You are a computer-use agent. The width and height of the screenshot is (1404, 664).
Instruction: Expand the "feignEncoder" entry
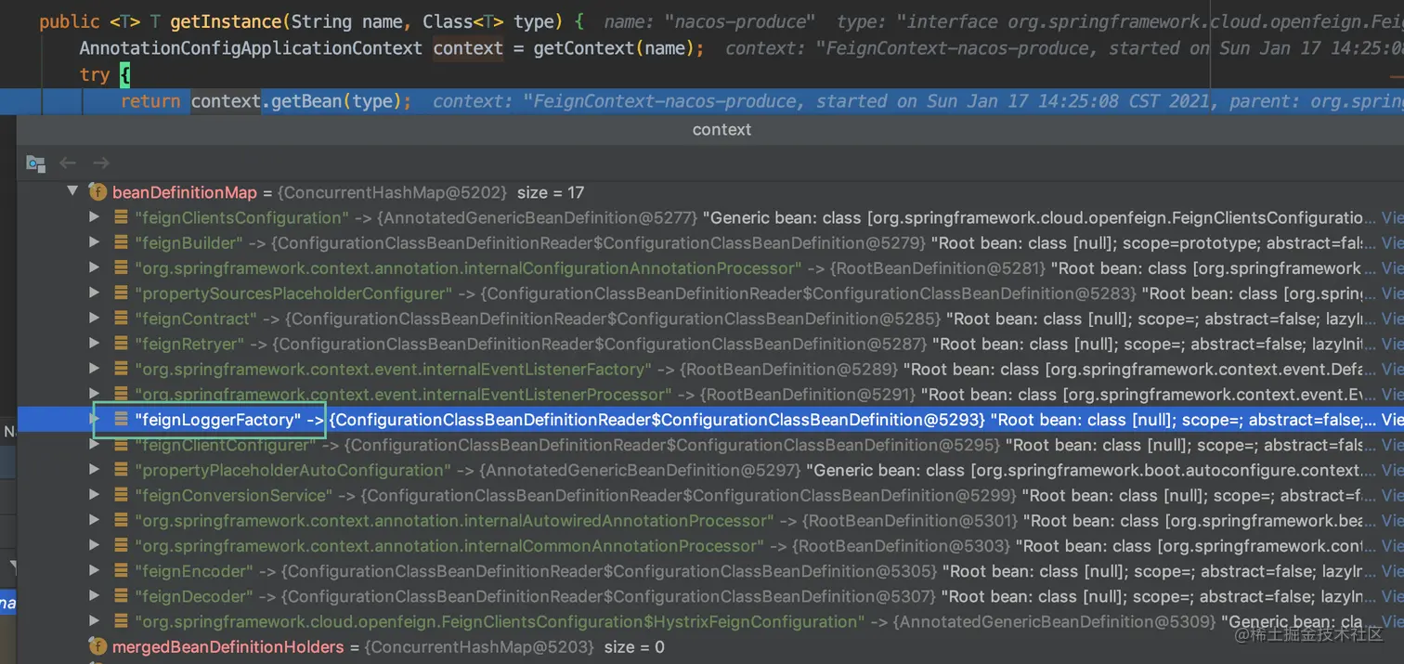[x=94, y=571]
